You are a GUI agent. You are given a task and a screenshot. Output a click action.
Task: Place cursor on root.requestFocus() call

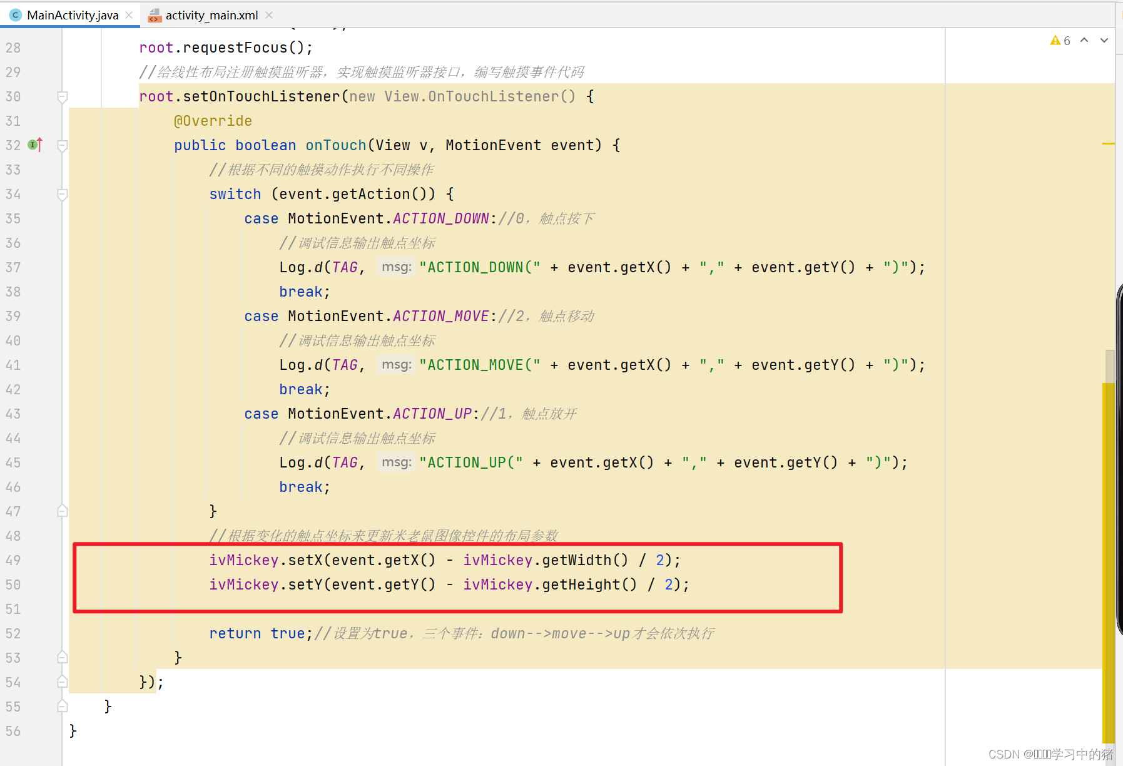pyautogui.click(x=226, y=48)
